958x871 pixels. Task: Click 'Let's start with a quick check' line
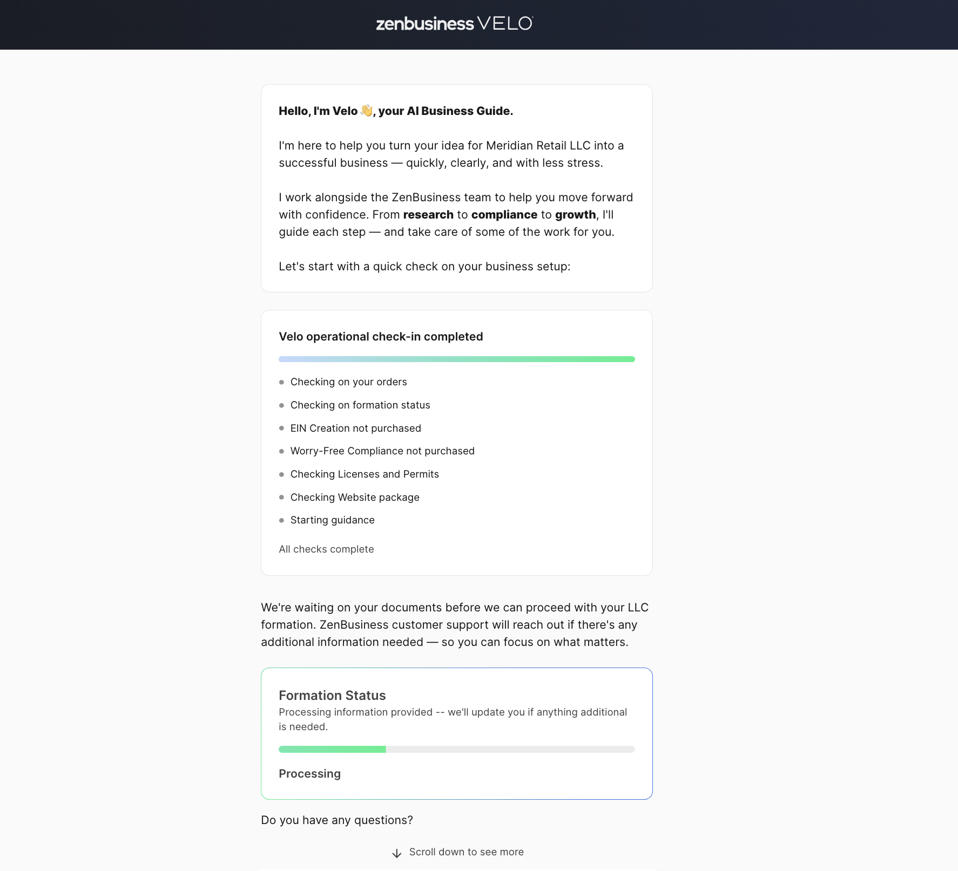click(424, 267)
